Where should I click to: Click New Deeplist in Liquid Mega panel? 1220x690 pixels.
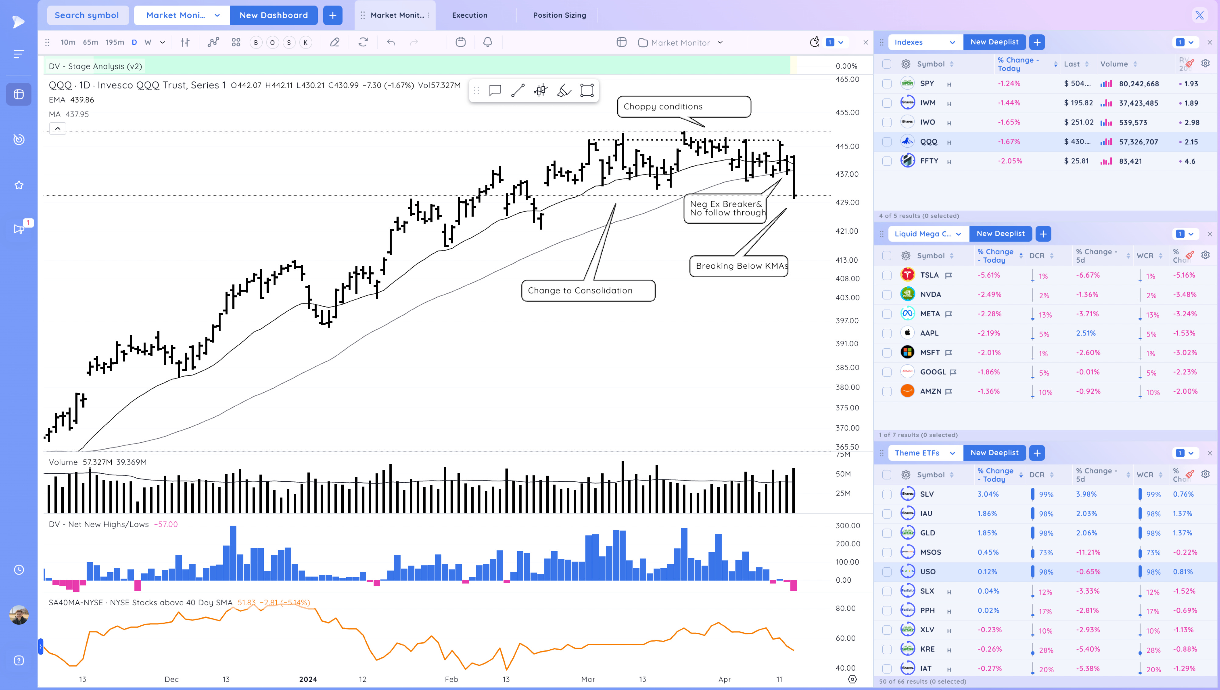click(1000, 234)
